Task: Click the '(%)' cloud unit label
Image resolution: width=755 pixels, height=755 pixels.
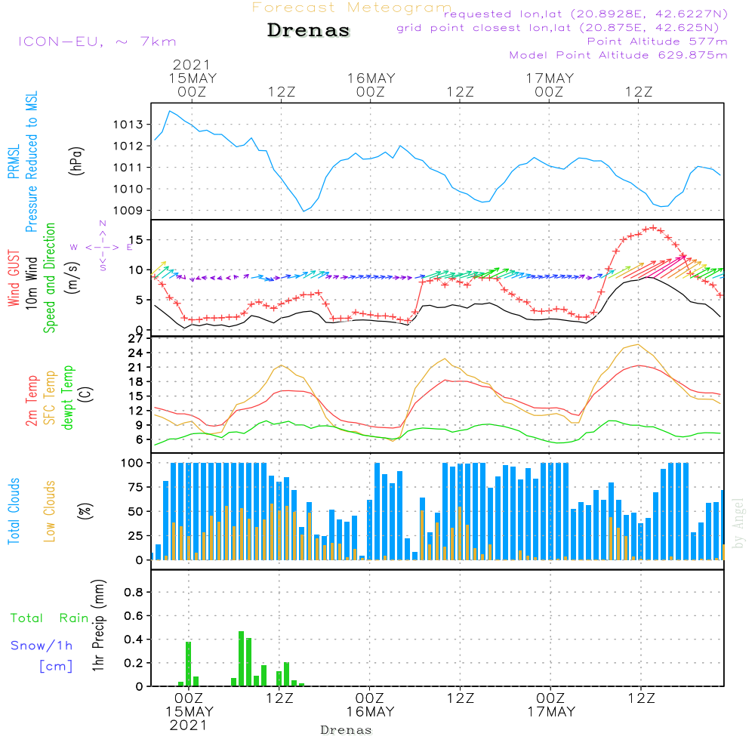Action: click(85, 511)
